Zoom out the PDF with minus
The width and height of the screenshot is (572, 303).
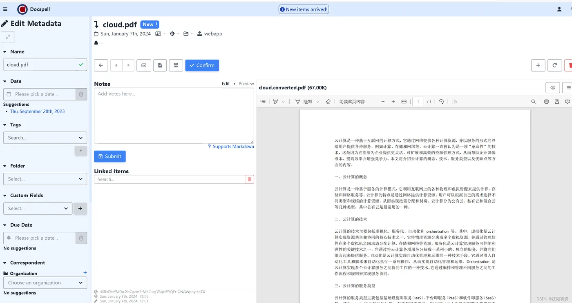pos(383,102)
